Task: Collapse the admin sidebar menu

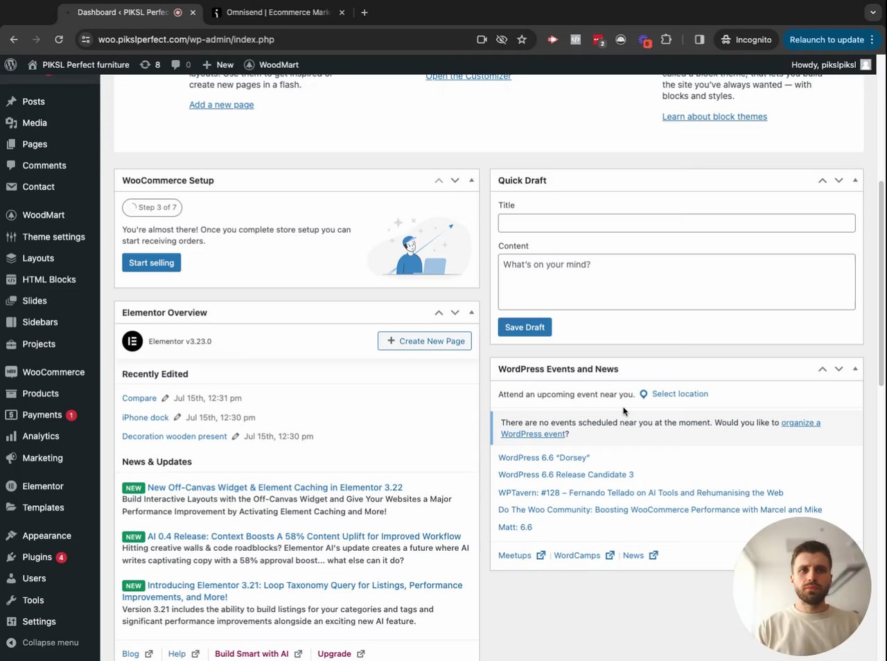Action: pyautogui.click(x=43, y=642)
